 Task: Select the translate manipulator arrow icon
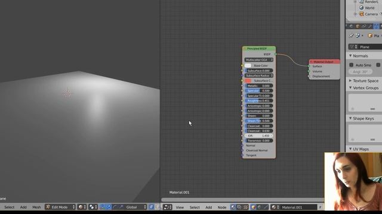(109, 207)
